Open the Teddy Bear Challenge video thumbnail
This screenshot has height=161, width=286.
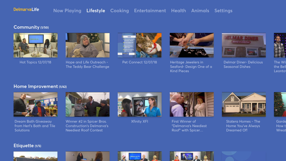88,45
